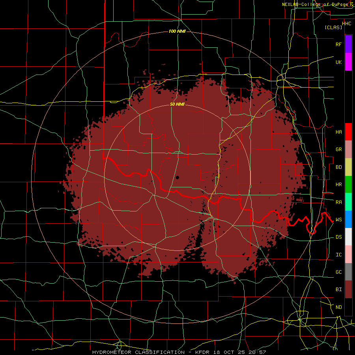This screenshot has height=355, width=355.
Task: Click the RF purple legend swatch
Action: pos(348,44)
